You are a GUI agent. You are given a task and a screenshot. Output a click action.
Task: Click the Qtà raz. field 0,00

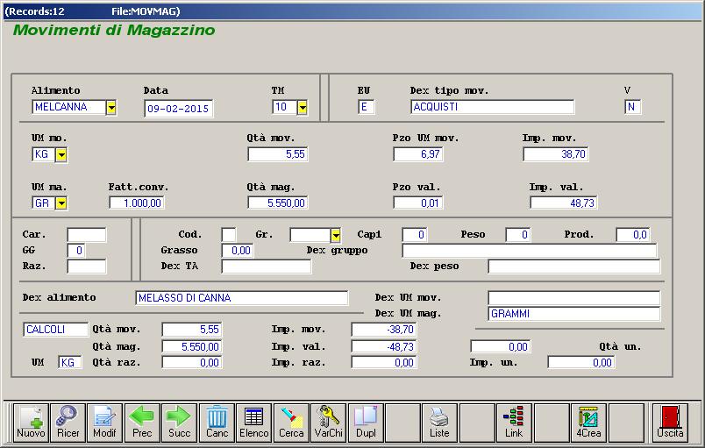(x=192, y=363)
